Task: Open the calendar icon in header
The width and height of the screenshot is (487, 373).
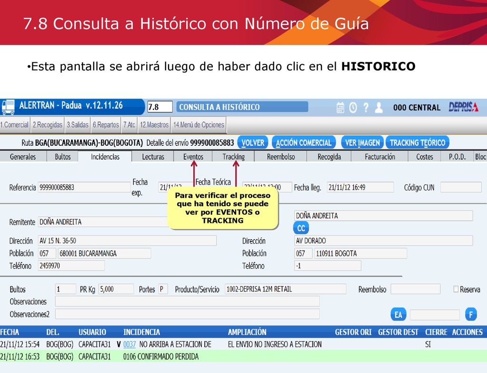Action: [340, 108]
